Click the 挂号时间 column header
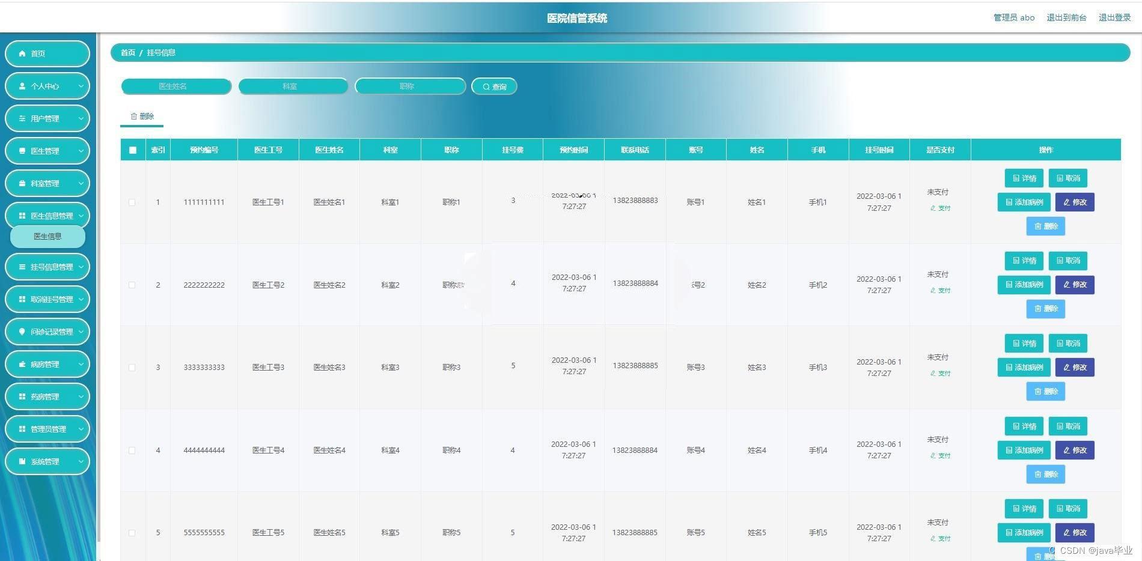The height and width of the screenshot is (561, 1142). (879, 150)
